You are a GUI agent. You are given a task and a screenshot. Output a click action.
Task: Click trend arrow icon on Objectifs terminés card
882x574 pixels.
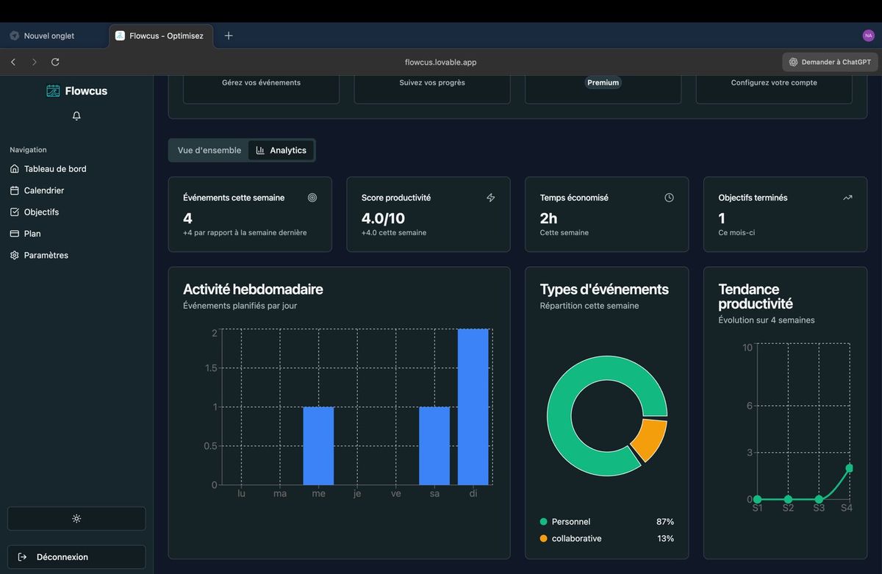coord(847,198)
